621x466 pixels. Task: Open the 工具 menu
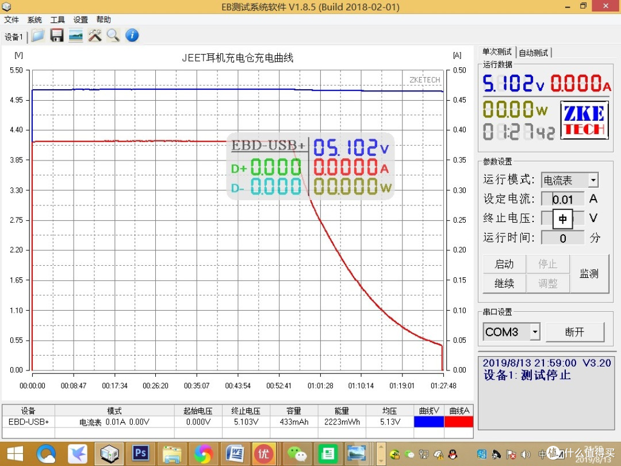pos(57,20)
